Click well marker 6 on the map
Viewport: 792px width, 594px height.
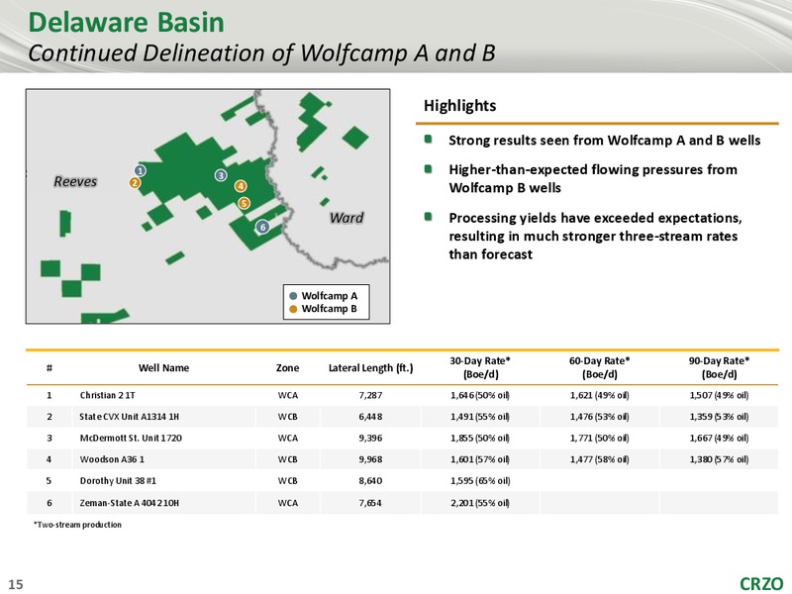(262, 228)
